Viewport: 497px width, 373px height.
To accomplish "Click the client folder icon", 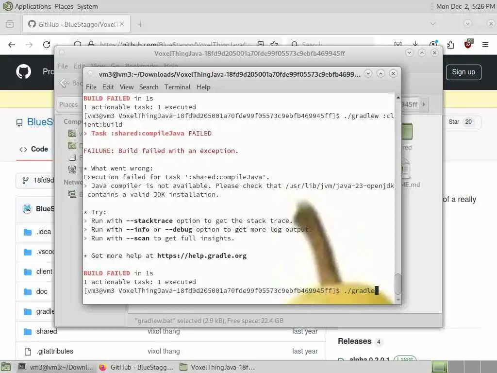I will (x=28, y=272).
